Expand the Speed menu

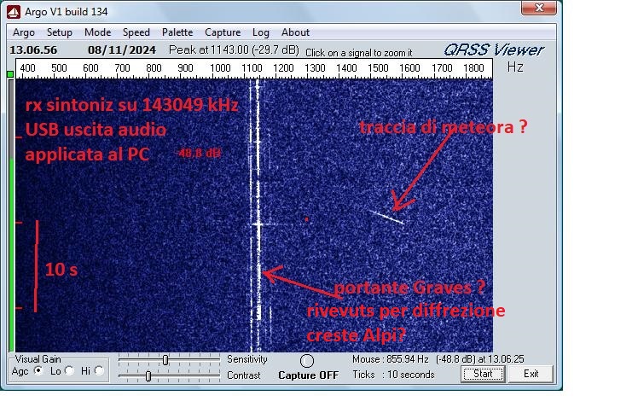click(136, 32)
